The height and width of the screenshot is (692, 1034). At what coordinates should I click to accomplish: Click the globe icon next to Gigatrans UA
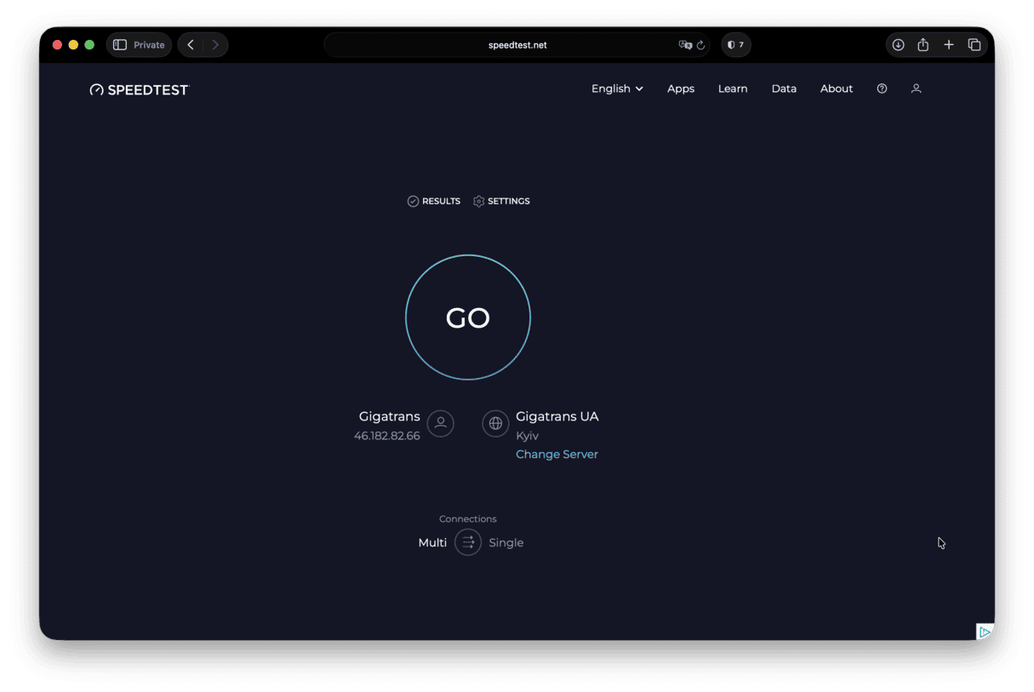(495, 423)
